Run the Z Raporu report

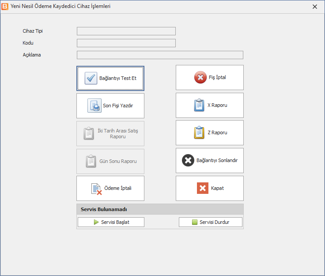click(x=210, y=132)
